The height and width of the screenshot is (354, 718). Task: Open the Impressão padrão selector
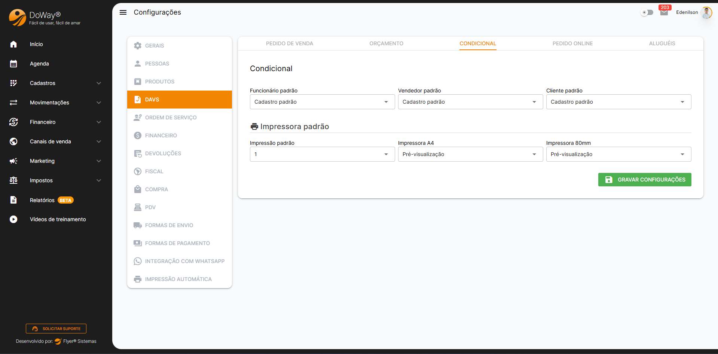[322, 154]
